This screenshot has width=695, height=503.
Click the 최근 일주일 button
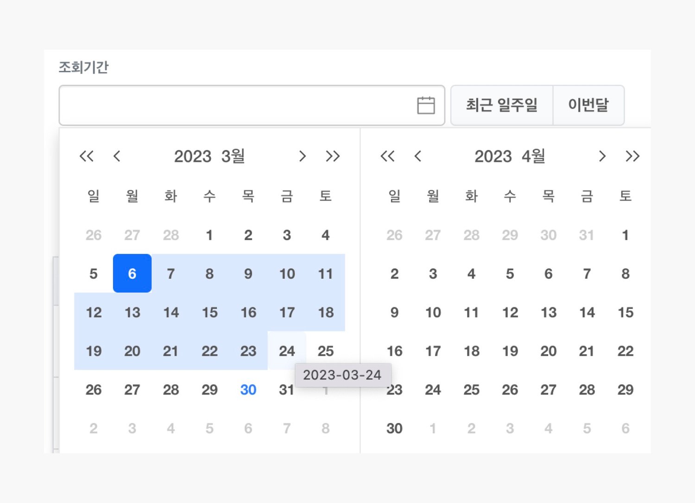click(x=502, y=105)
